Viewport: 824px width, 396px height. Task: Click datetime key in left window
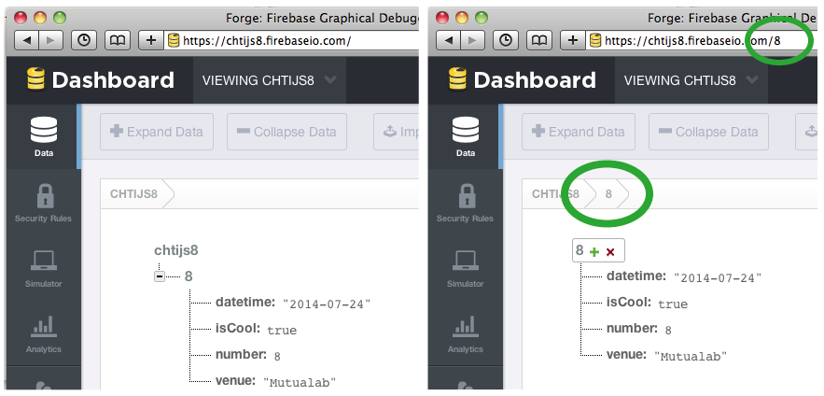coord(245,303)
